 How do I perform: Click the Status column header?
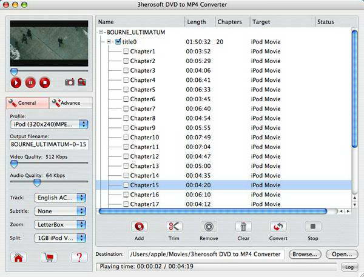click(336, 22)
